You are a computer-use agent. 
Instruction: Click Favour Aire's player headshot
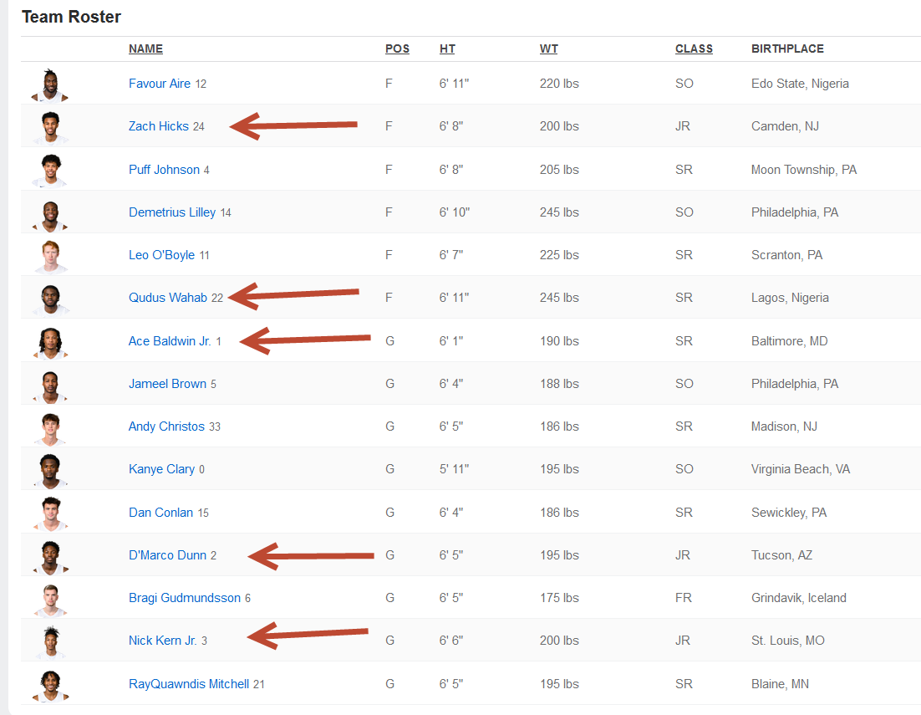[x=50, y=84]
